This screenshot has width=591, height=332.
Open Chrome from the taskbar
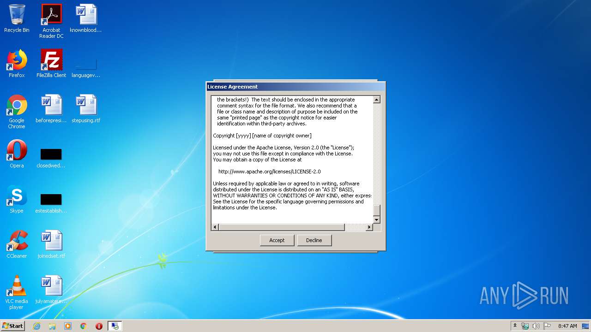tap(84, 326)
